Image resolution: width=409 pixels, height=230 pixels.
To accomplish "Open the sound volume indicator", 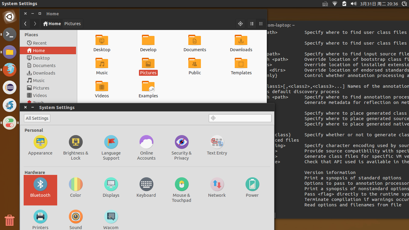I will click(x=354, y=4).
